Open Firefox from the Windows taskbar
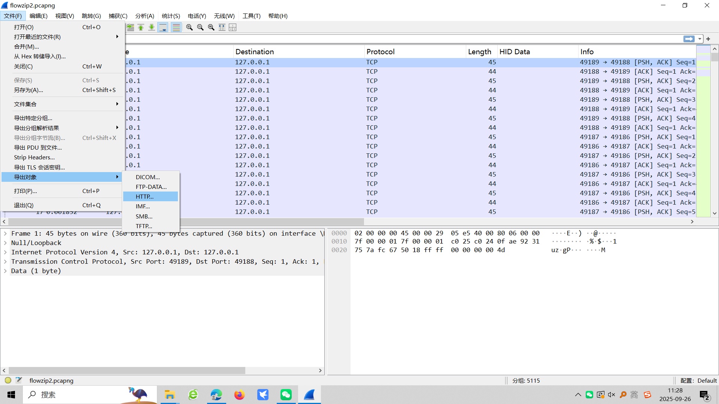The height and width of the screenshot is (404, 719). pos(239,395)
